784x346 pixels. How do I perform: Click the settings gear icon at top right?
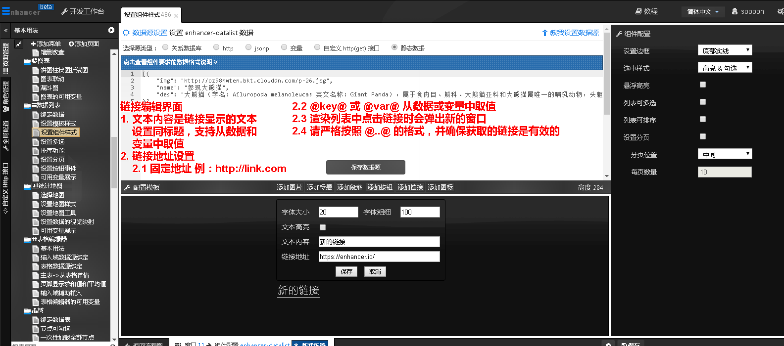780,11
